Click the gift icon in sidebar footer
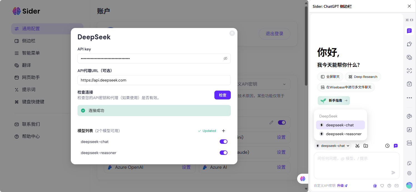The width and height of the screenshot is (416, 192). pyautogui.click(x=375, y=186)
